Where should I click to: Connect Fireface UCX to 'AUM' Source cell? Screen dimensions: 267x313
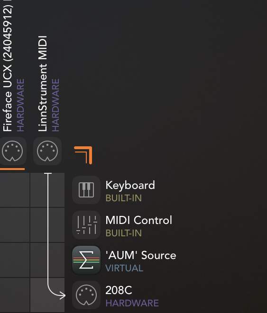[15, 260]
